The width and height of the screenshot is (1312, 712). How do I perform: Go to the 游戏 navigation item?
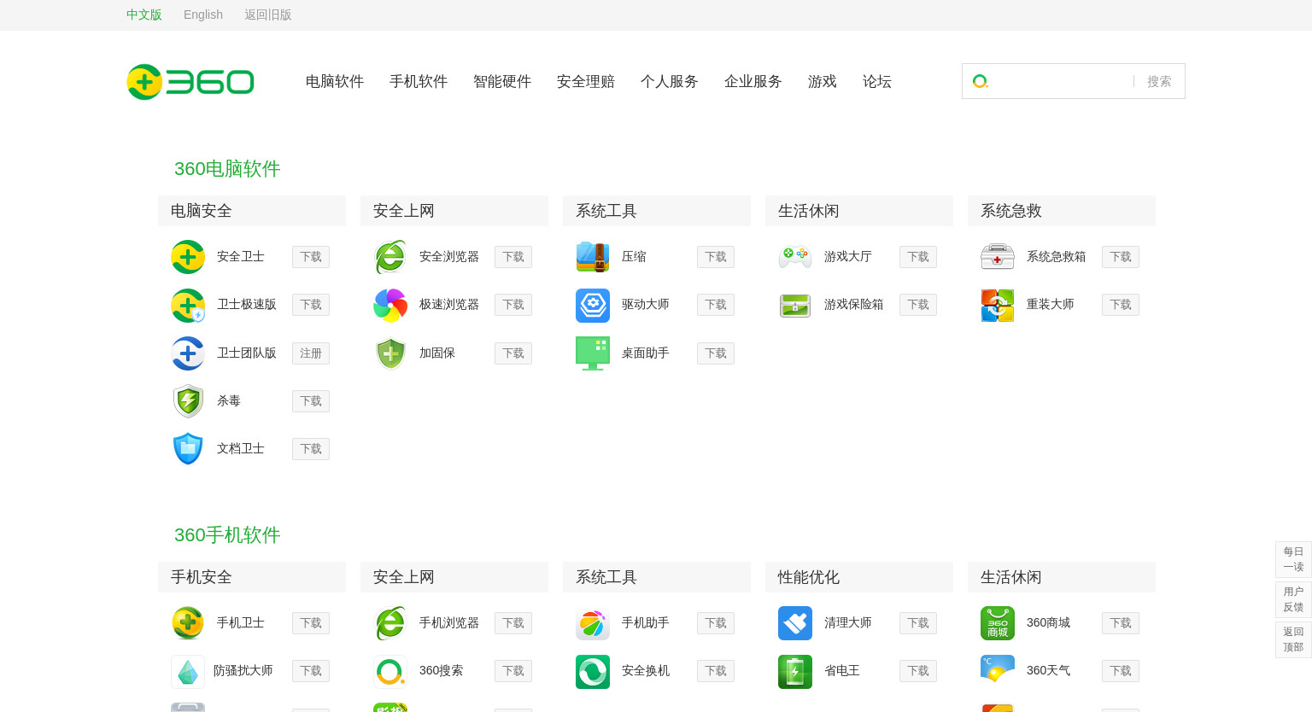coord(823,81)
